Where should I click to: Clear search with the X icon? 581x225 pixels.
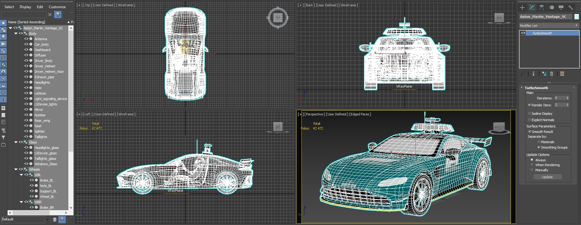pos(50,14)
